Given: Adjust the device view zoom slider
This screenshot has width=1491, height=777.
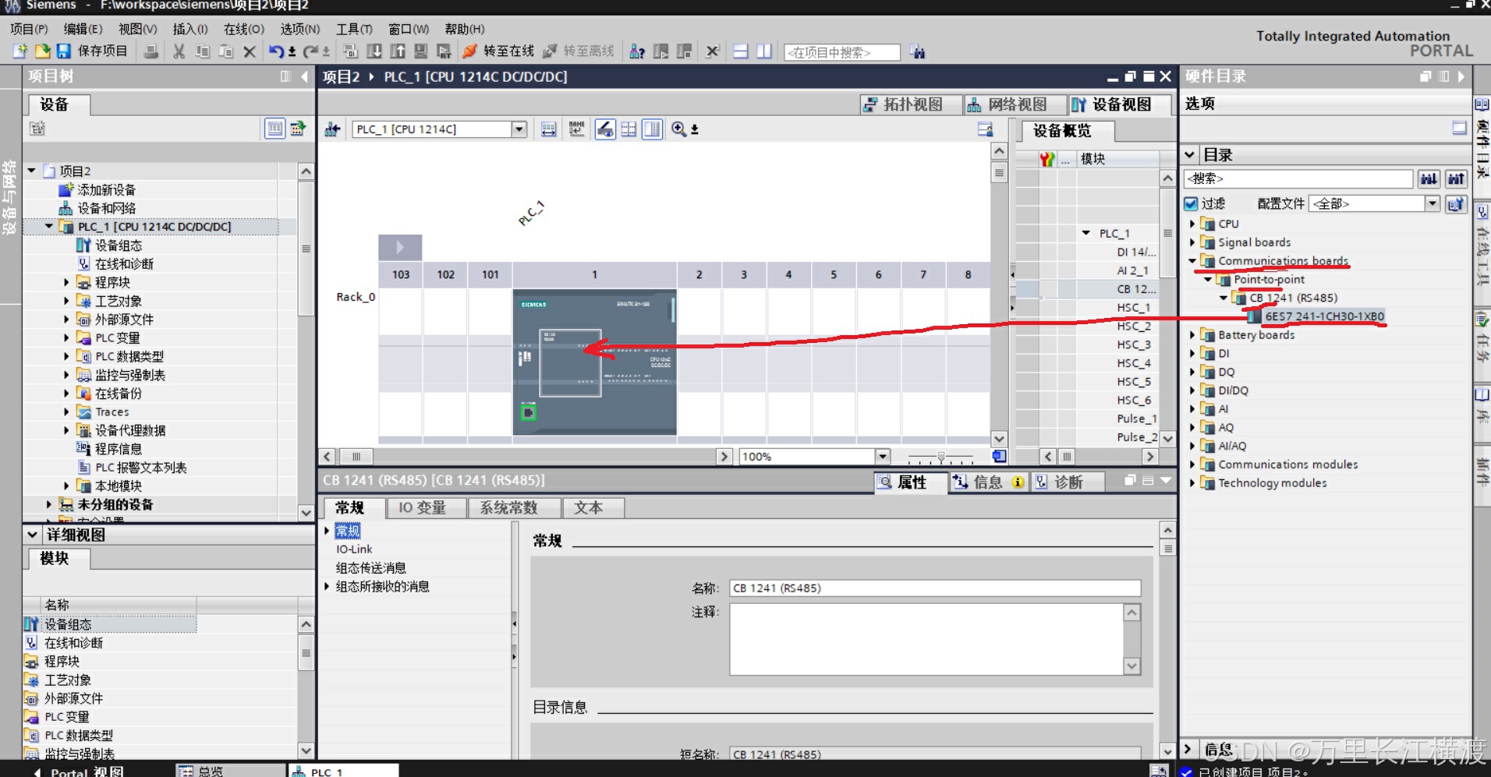Looking at the screenshot, I should [940, 457].
